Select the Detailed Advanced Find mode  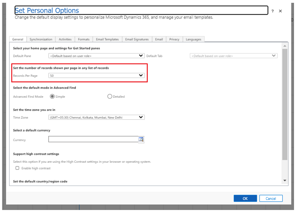point(110,97)
